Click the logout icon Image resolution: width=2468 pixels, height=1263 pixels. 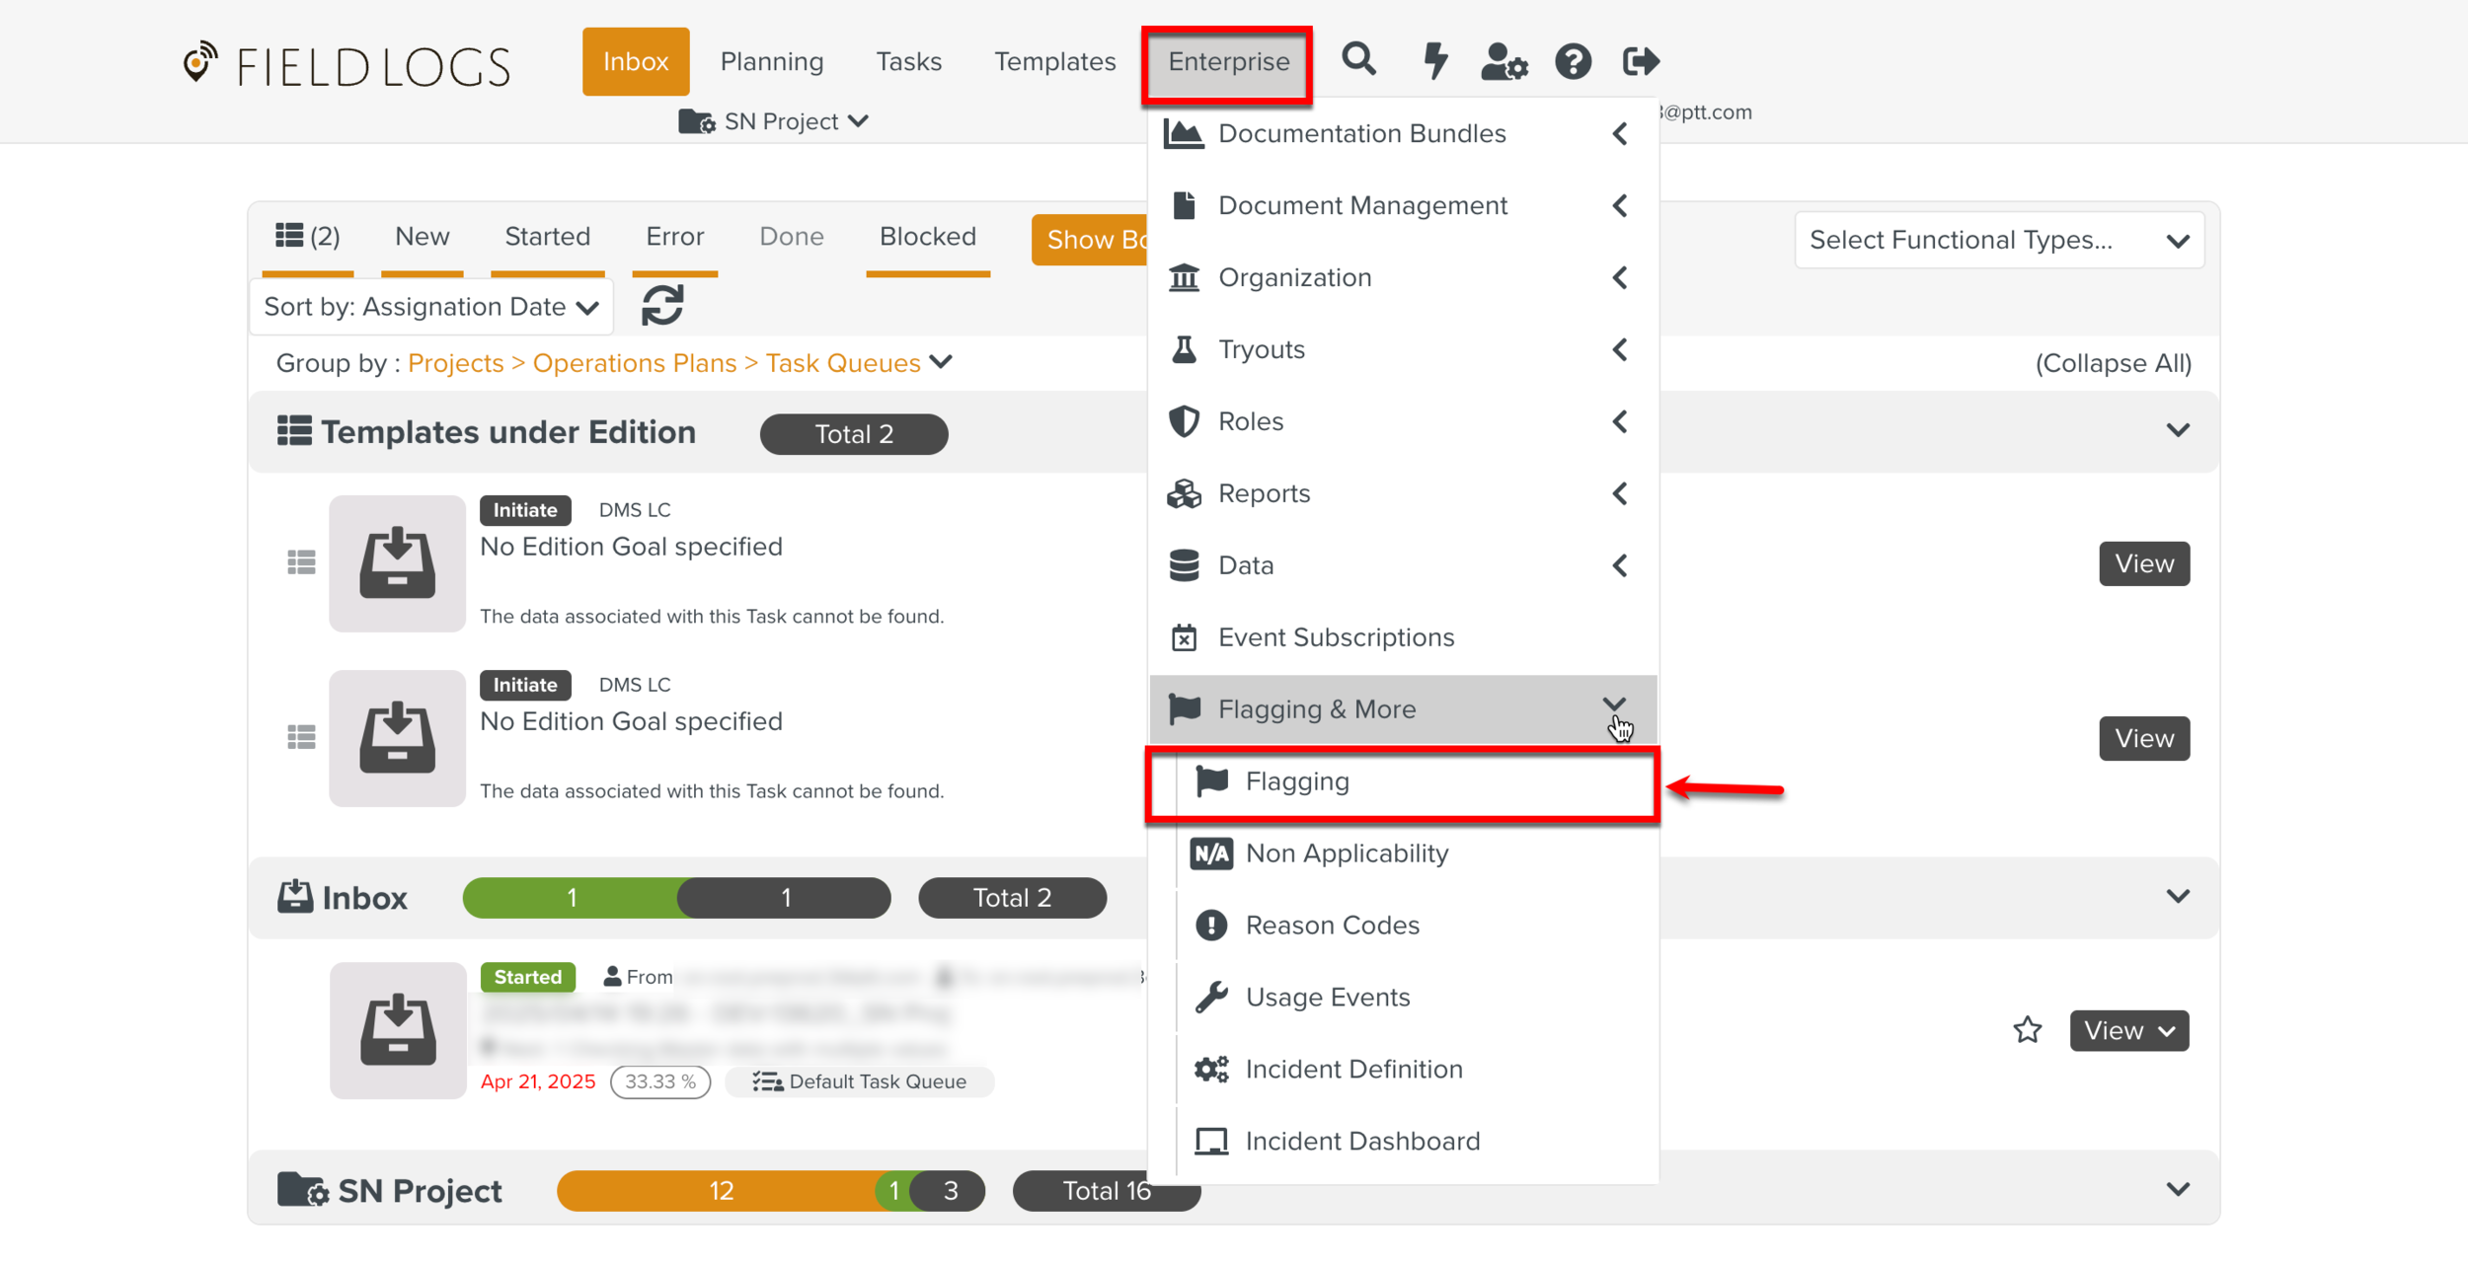pos(1641,61)
